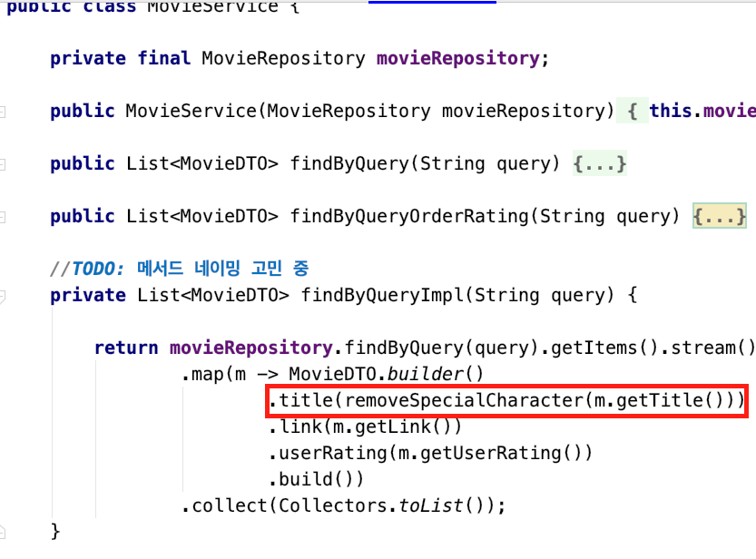
Task: Click the .stream() call at line end
Action: pyautogui.click(x=708, y=348)
